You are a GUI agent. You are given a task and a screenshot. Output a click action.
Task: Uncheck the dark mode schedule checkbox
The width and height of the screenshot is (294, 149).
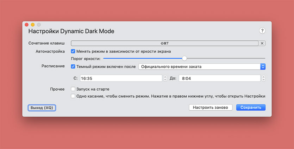click(x=73, y=66)
